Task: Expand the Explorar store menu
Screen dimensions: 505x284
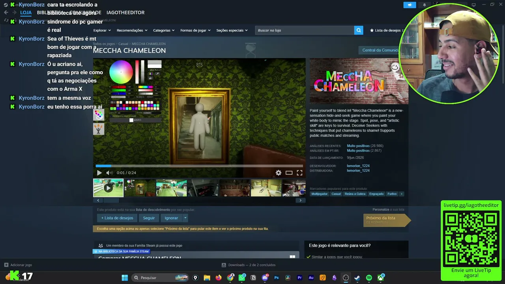Action: coord(102,30)
